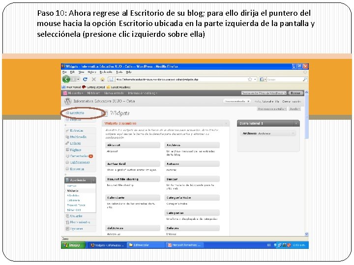
Task: Collapse the Apariencia menu arrow
Action: tap(93, 180)
